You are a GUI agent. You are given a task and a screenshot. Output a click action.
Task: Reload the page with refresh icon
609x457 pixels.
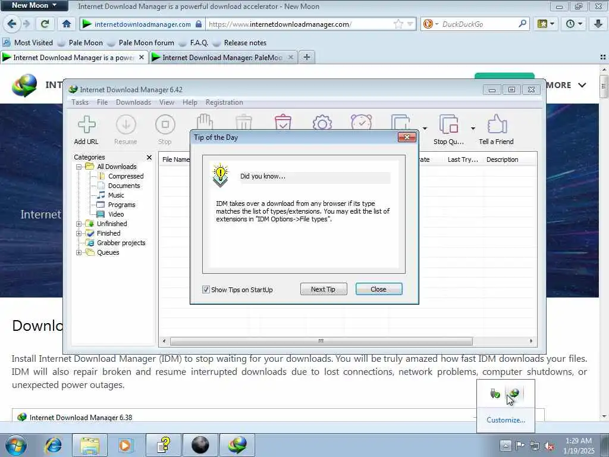click(x=45, y=24)
